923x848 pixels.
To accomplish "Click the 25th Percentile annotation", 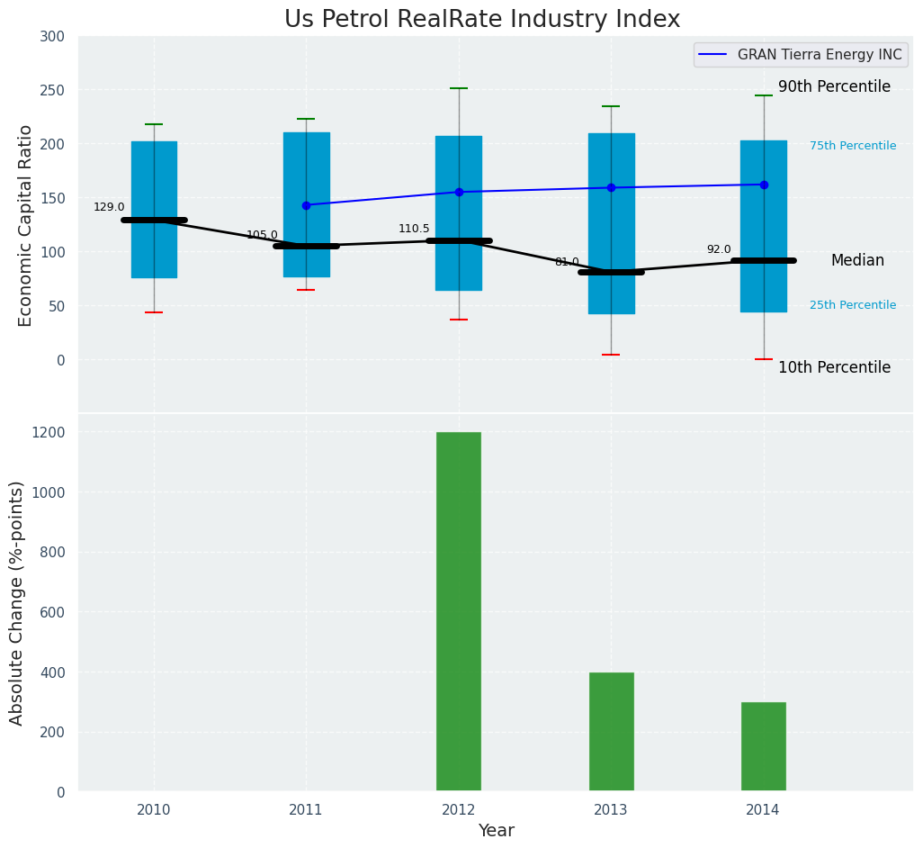I will [852, 305].
